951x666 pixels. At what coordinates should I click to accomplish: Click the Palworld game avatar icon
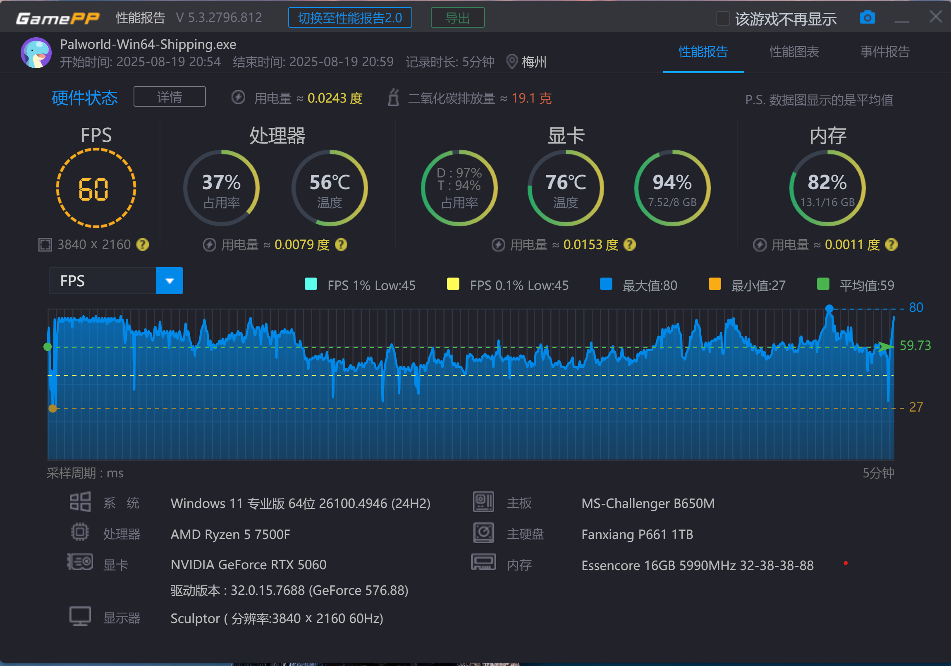click(x=36, y=53)
